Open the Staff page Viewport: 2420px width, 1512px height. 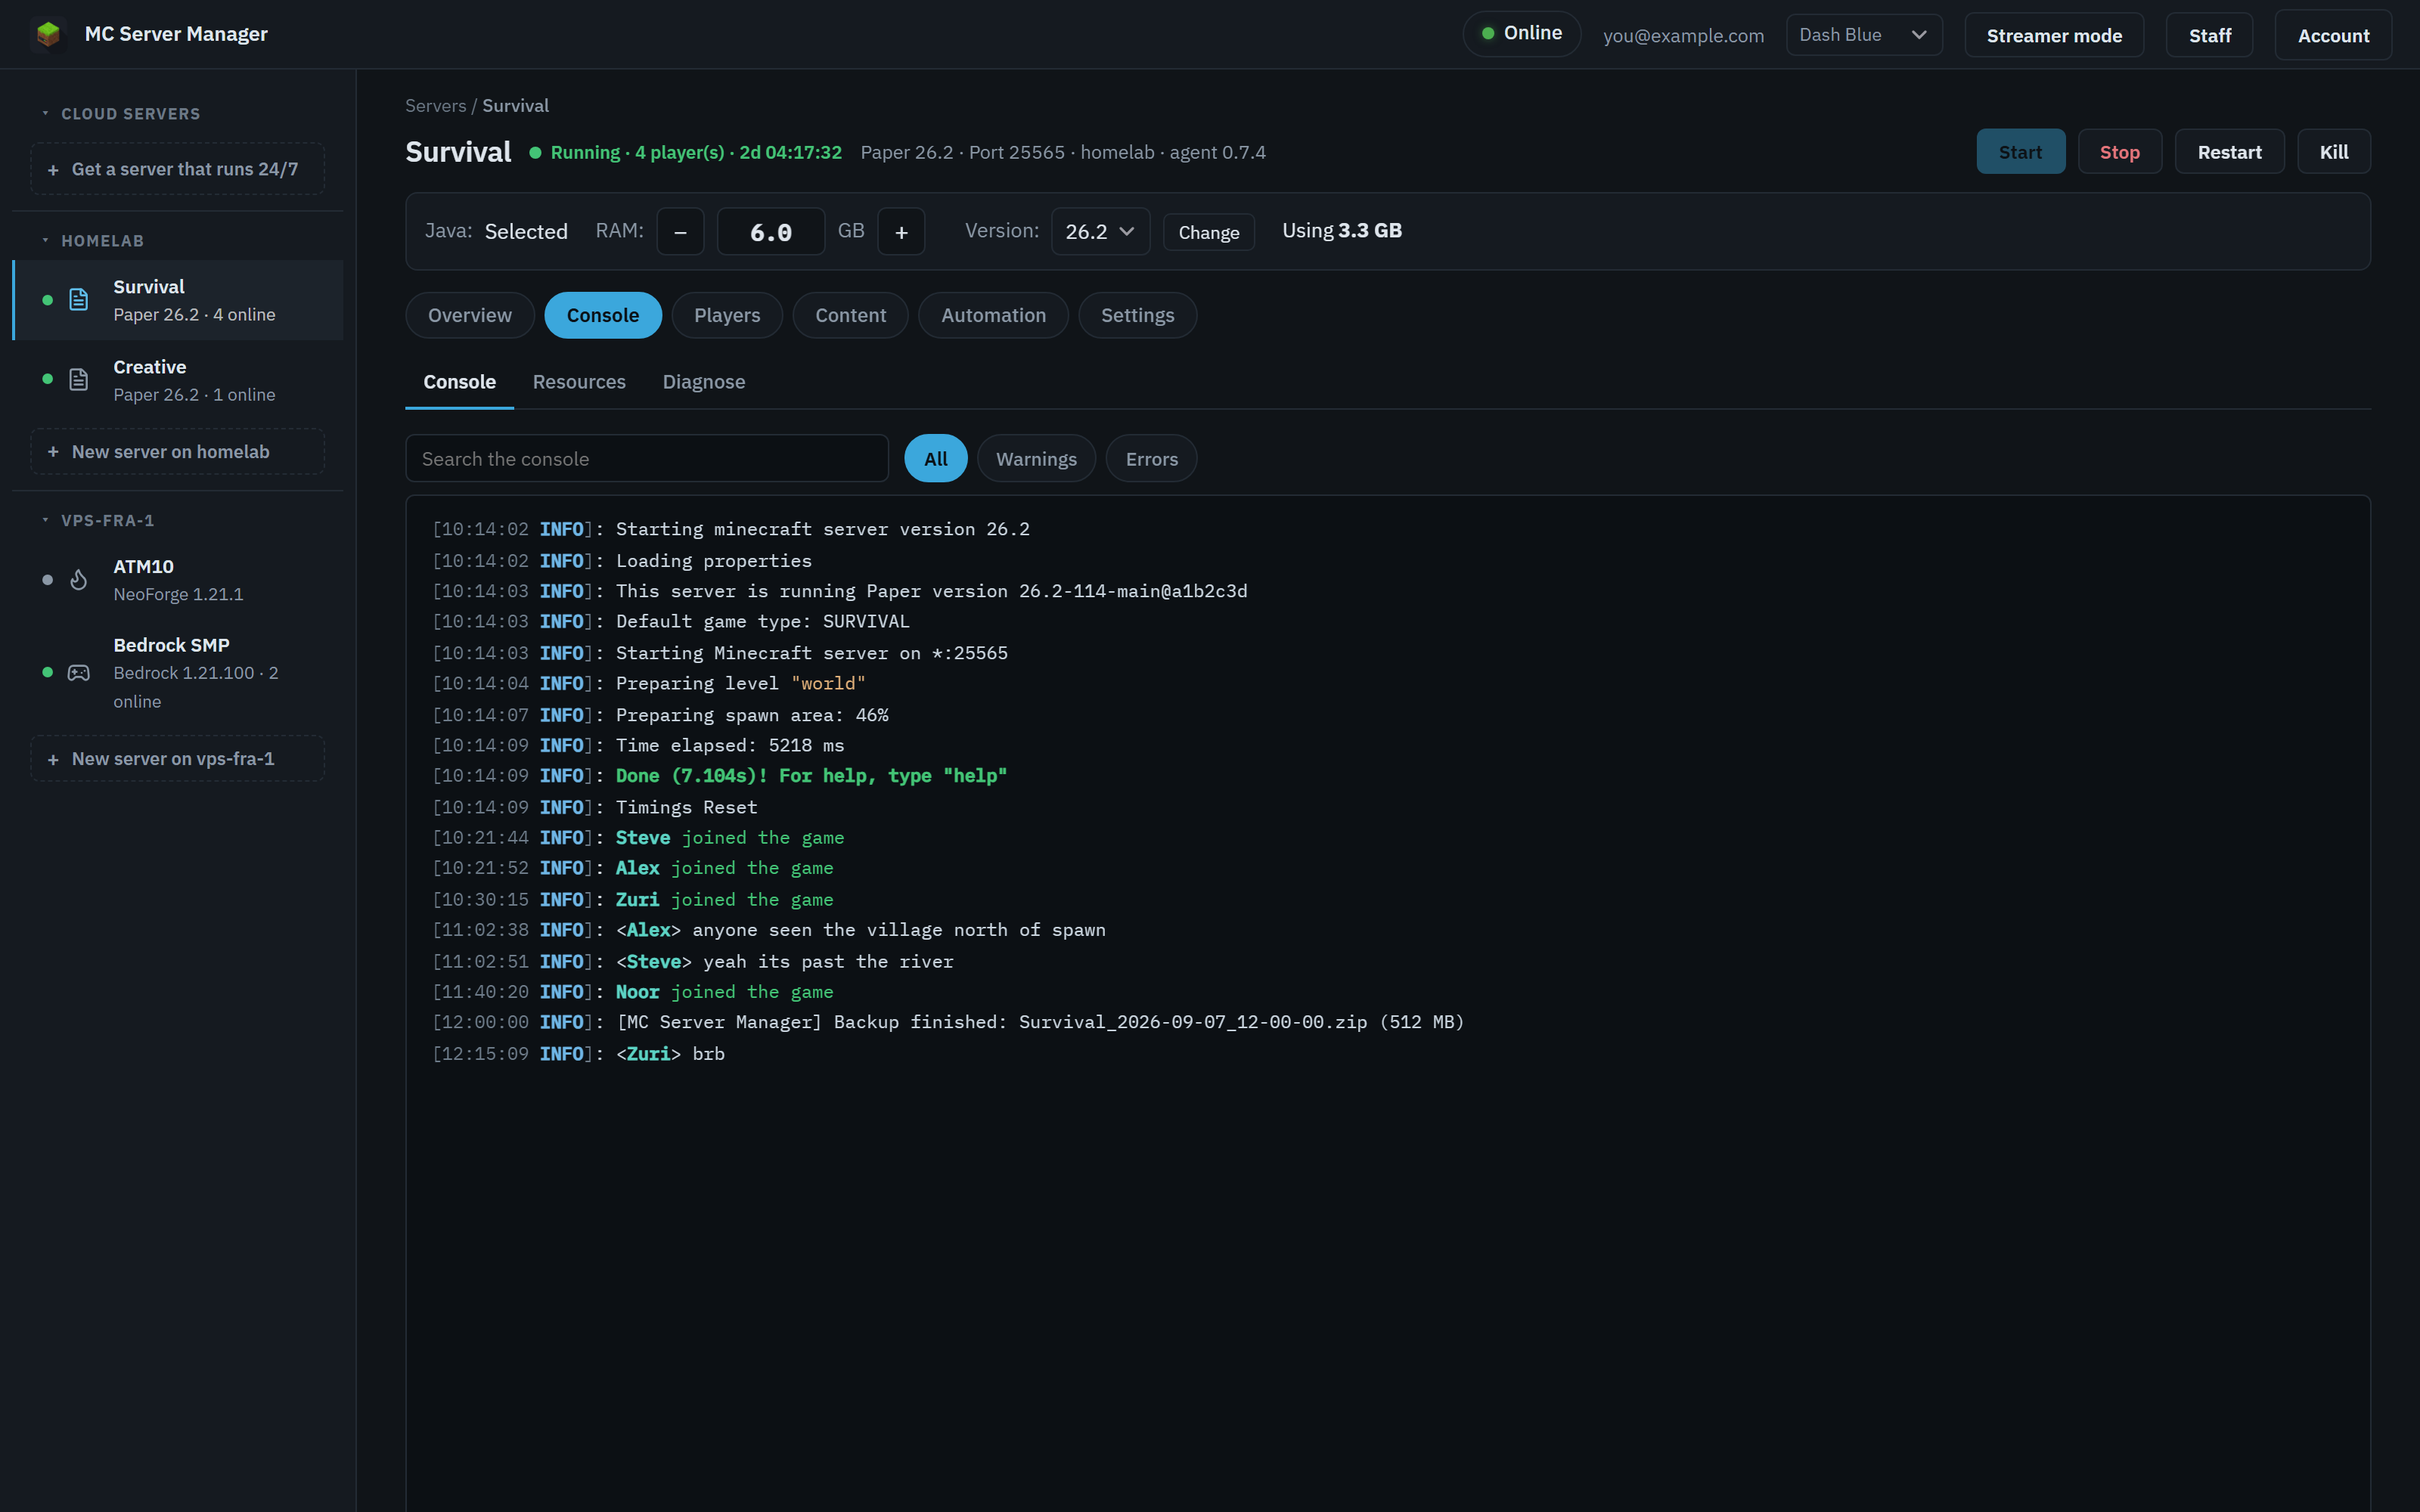[x=2209, y=35]
